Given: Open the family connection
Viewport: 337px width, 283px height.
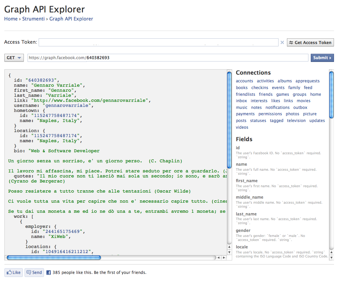Looking at the screenshot, I should point(294,88).
